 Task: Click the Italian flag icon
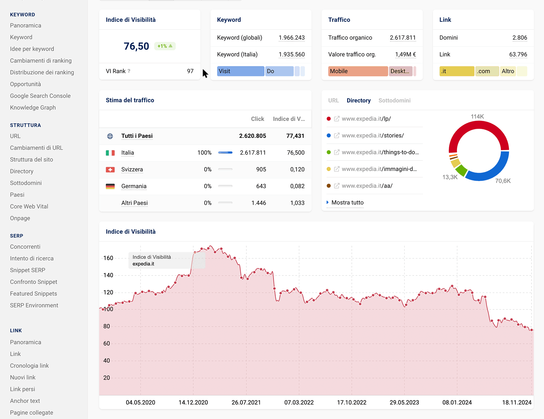110,153
